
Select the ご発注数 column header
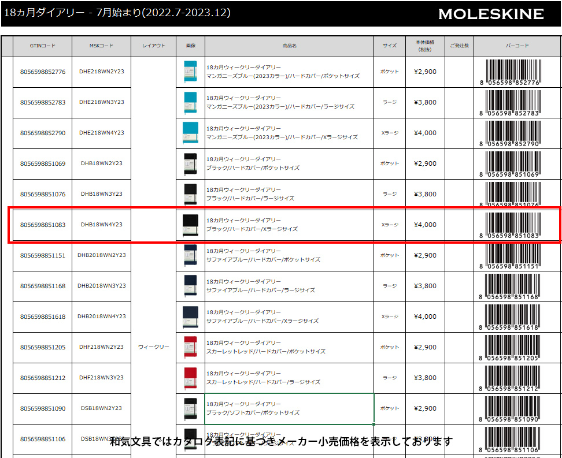tap(460, 46)
